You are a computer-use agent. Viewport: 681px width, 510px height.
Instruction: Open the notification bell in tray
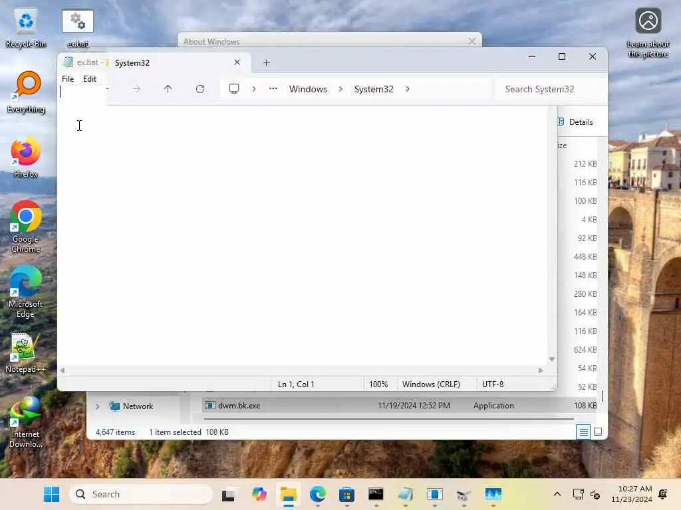663,494
